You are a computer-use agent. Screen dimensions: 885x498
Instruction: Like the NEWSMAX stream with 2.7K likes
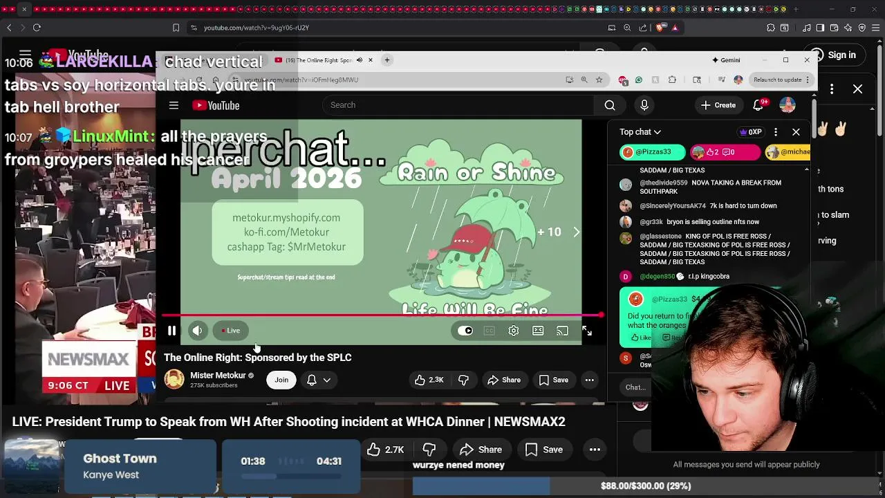(386, 450)
